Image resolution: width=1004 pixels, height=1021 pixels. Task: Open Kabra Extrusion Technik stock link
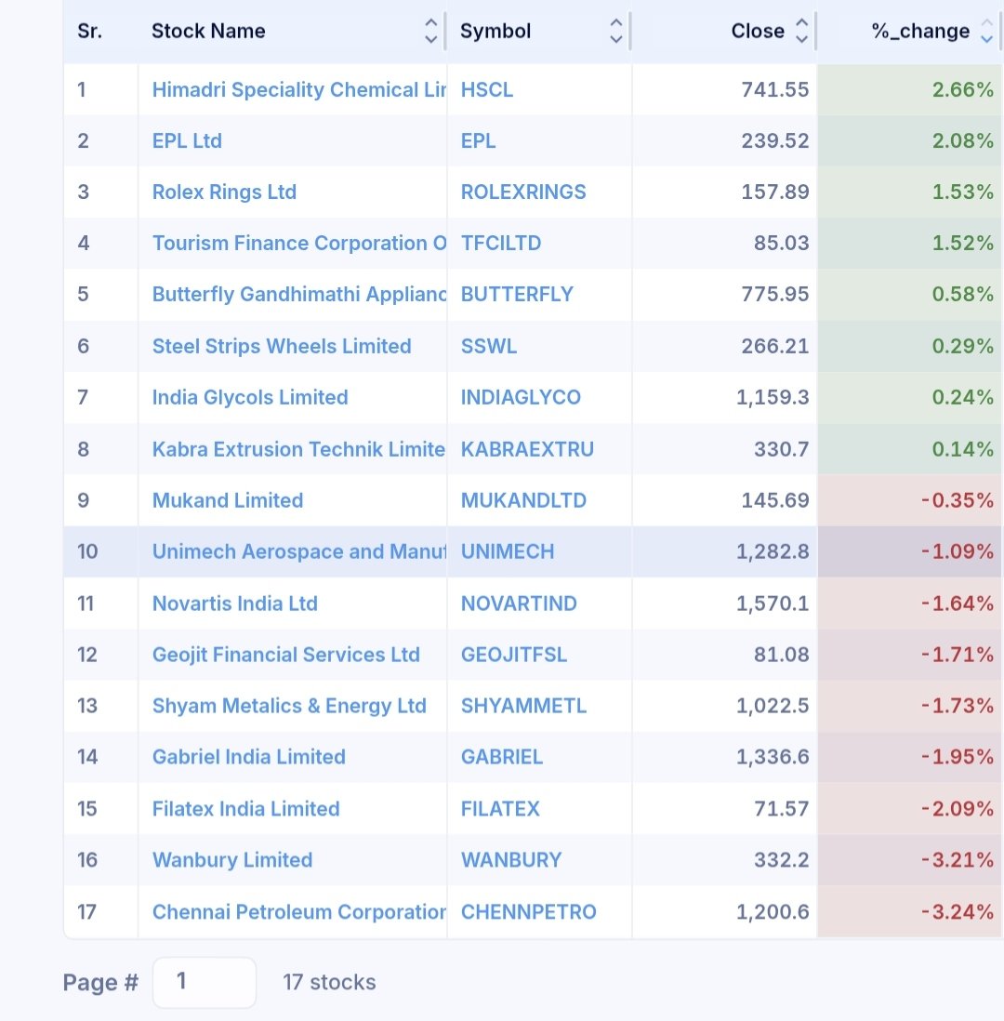pyautogui.click(x=298, y=449)
